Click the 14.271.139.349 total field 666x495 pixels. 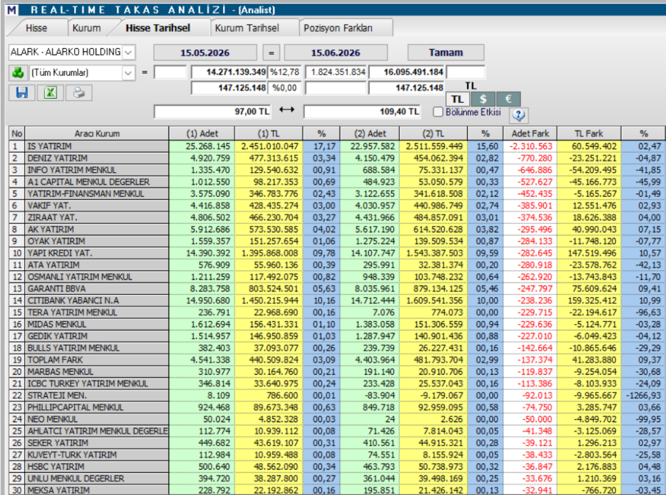(230, 72)
